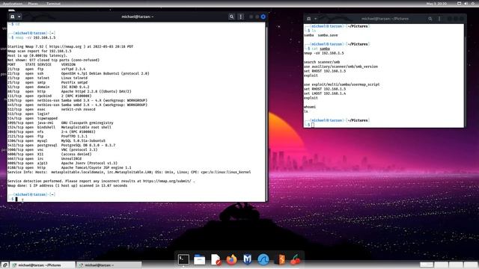Click 'use exploit/multi/samba/usermap_script' line

coord(341,84)
